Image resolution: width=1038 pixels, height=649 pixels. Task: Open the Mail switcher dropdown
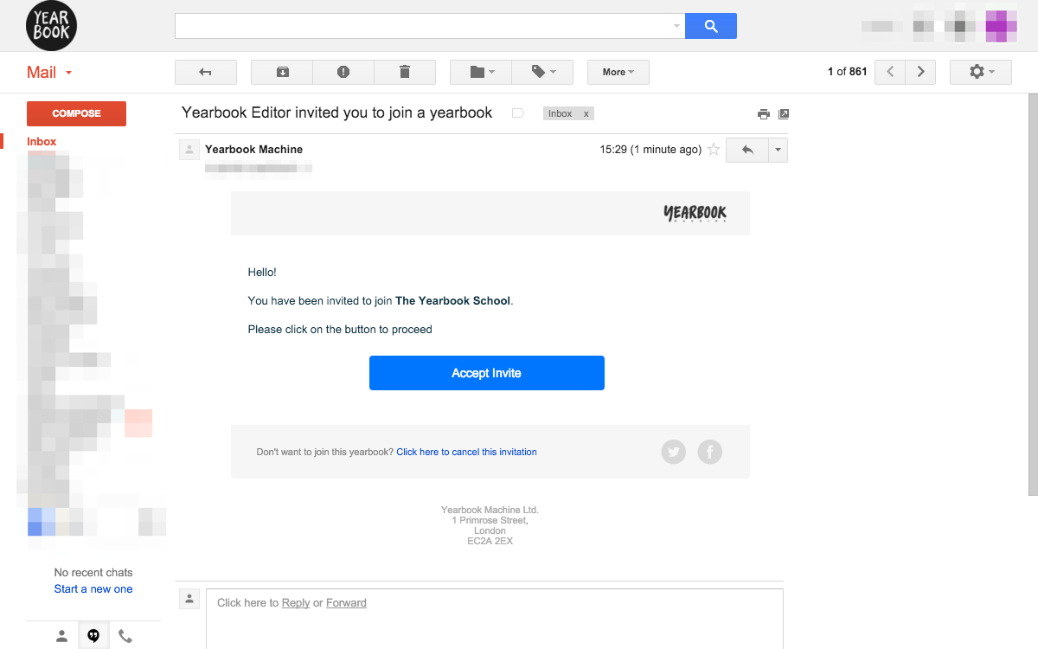click(x=50, y=73)
